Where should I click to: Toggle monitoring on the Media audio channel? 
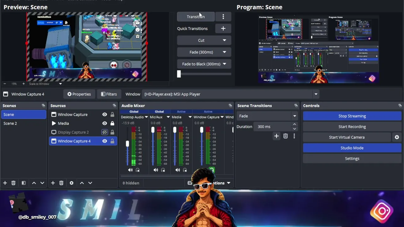[185, 170]
